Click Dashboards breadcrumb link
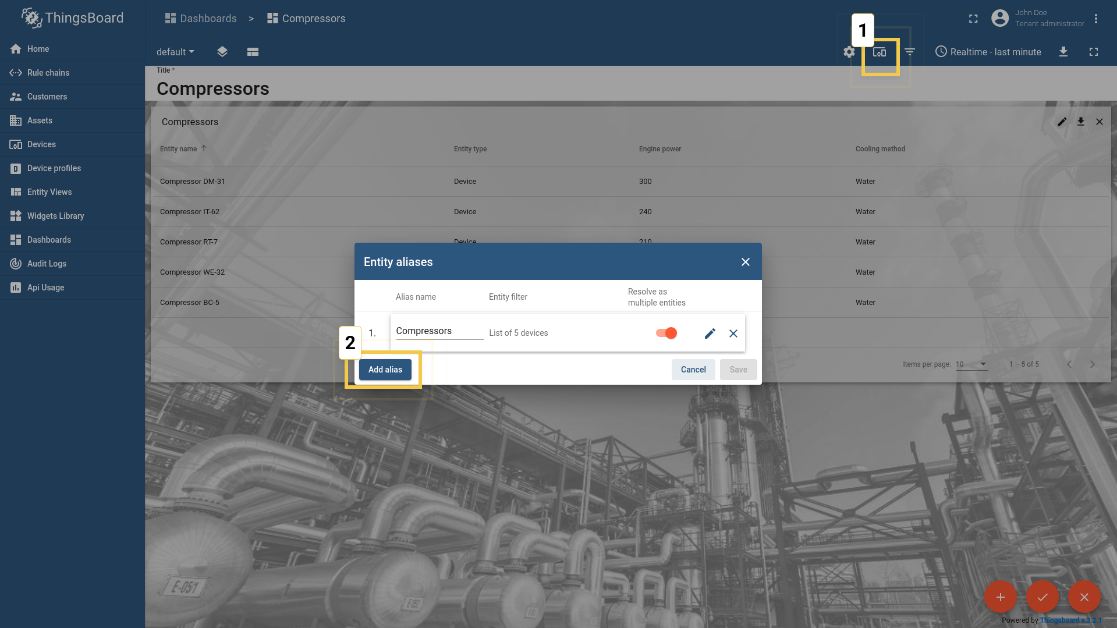Viewport: 1117px width, 628px height. (201, 19)
